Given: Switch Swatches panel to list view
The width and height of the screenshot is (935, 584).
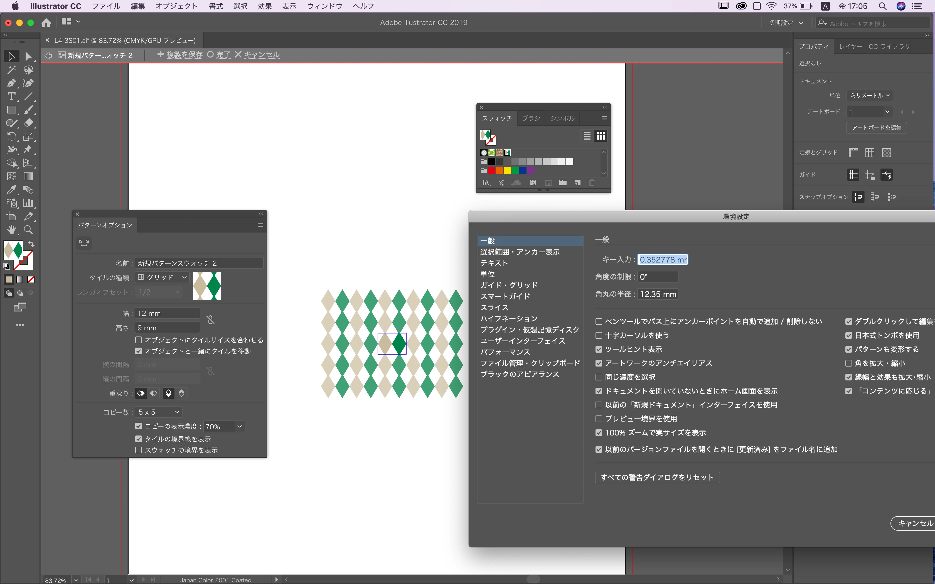Looking at the screenshot, I should pos(587,136).
